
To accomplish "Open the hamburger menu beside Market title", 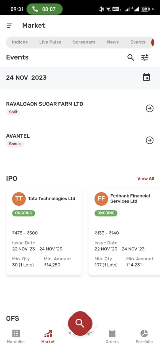I will [9, 26].
